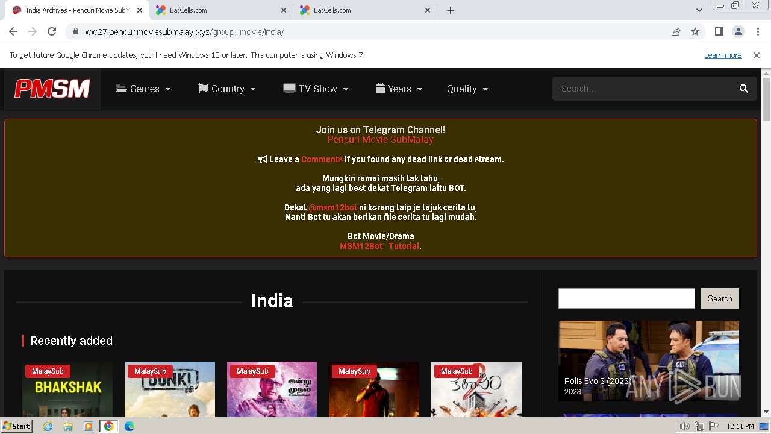Click the Recently added heading

[x=71, y=341]
